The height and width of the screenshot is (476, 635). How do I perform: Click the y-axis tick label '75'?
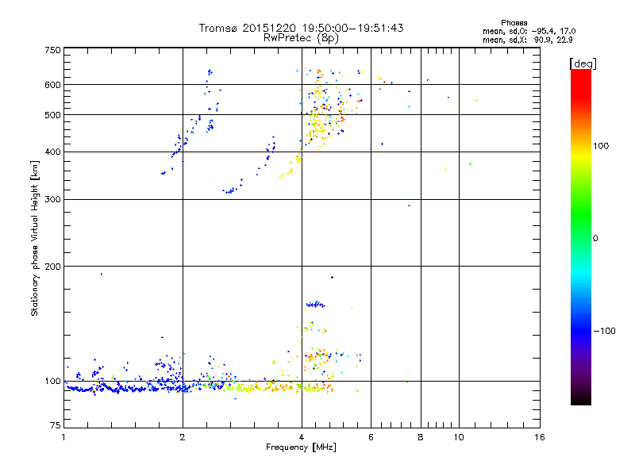(x=56, y=425)
